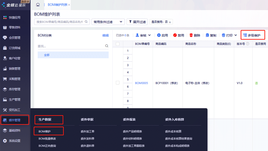Image resolution: width=268 pixels, height=151 pixels.
Task: Click the BOM search magnifier icon
Action: (x=86, y=22)
